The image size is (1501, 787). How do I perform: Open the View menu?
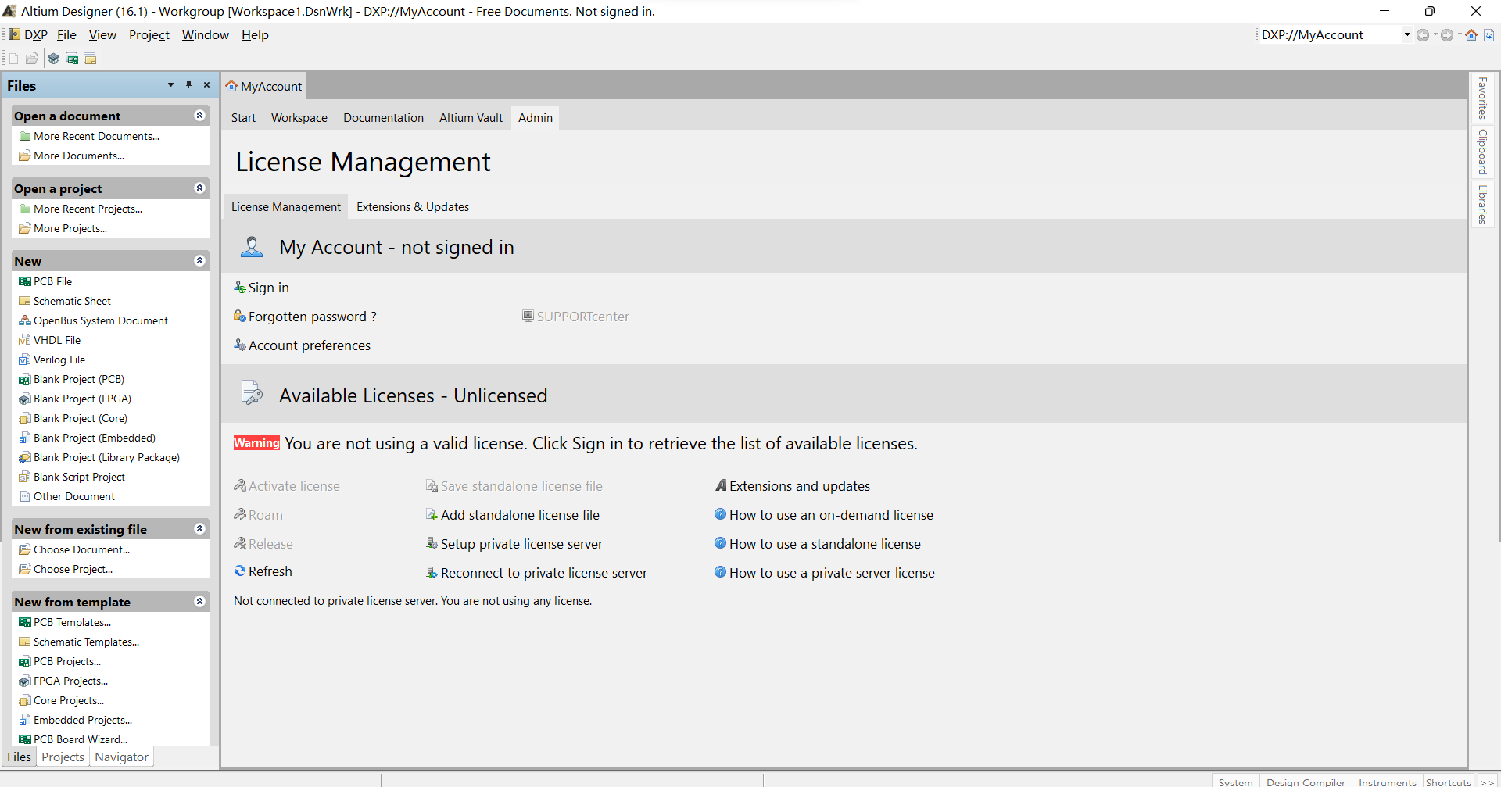(102, 35)
